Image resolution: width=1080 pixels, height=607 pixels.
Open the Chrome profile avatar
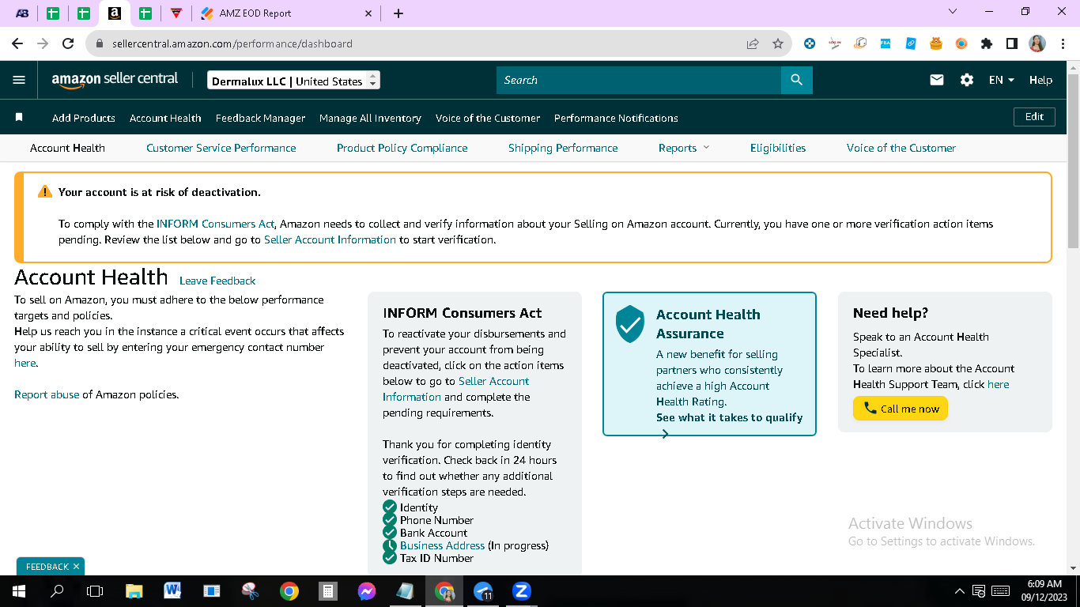coord(1037,43)
